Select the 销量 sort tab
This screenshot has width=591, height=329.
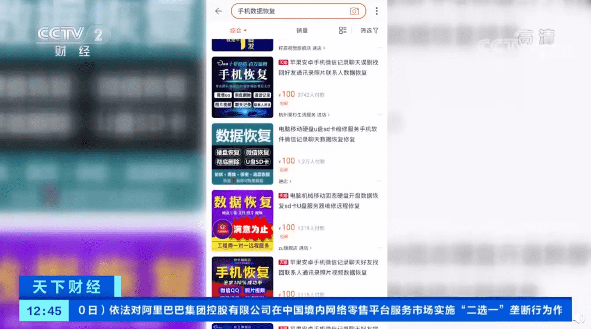click(x=302, y=30)
